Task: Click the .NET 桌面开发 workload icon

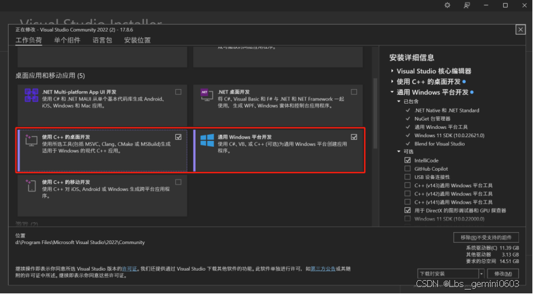Action: pos(206,95)
